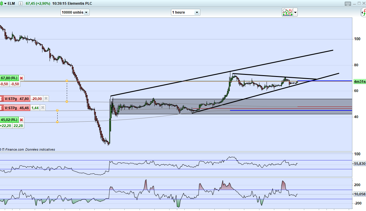The height and width of the screenshot is (211, 366).
Task: Open the on-screen keyboard shortcut icon
Action: point(348,4)
